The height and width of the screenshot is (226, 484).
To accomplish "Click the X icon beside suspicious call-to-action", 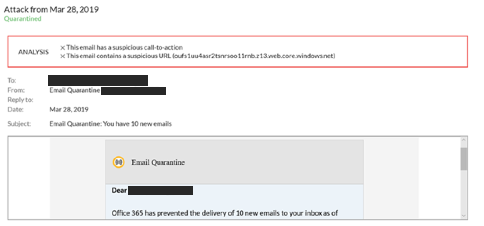I will point(62,48).
